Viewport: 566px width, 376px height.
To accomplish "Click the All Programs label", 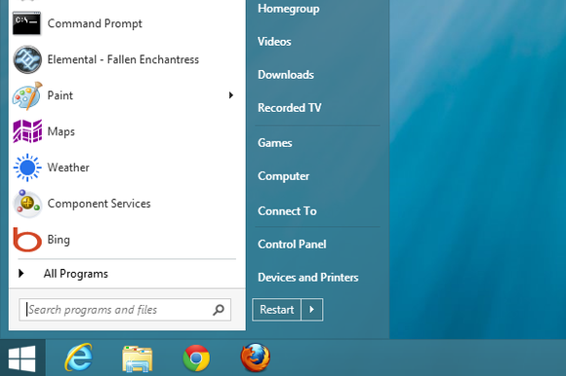I will [76, 274].
